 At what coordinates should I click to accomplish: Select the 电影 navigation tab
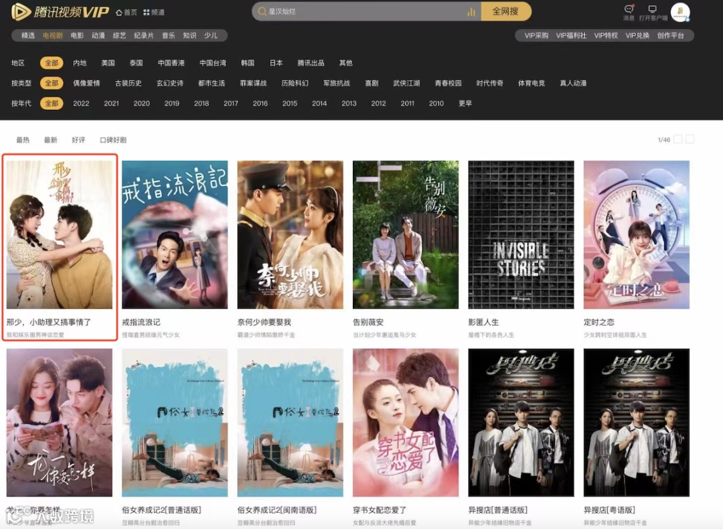pos(77,35)
